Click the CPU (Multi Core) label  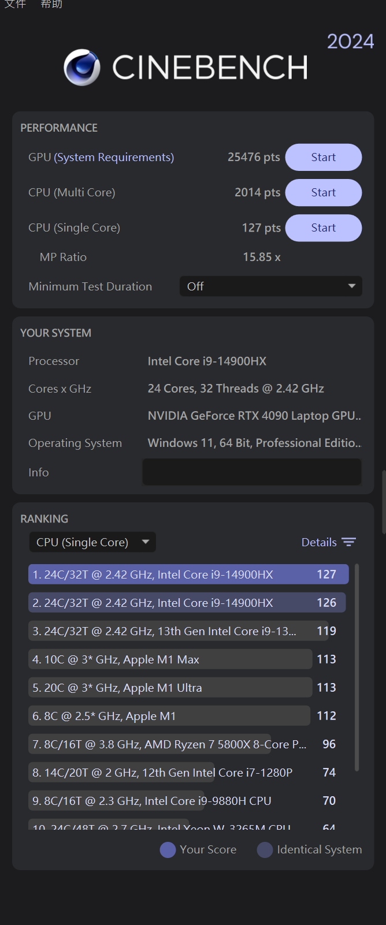click(72, 193)
